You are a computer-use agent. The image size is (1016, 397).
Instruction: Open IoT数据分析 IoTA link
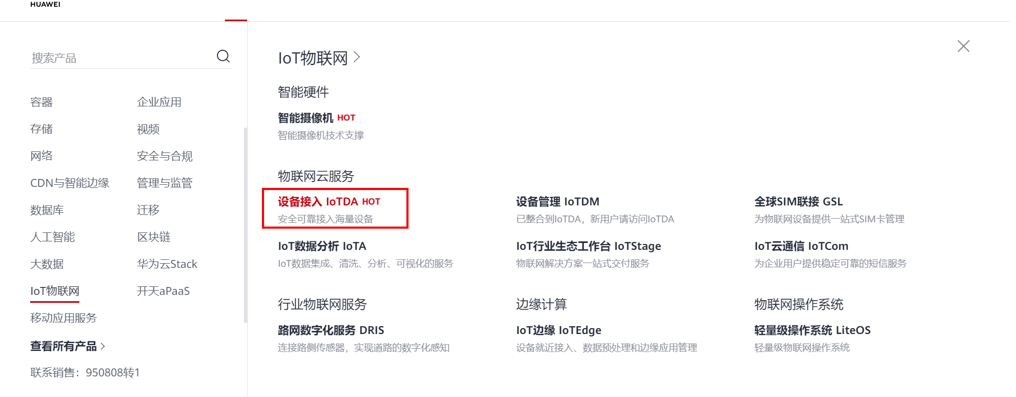(322, 246)
